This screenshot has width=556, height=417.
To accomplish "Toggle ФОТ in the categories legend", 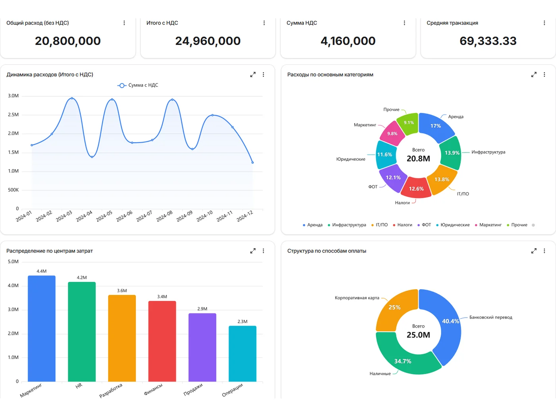I will (x=424, y=225).
